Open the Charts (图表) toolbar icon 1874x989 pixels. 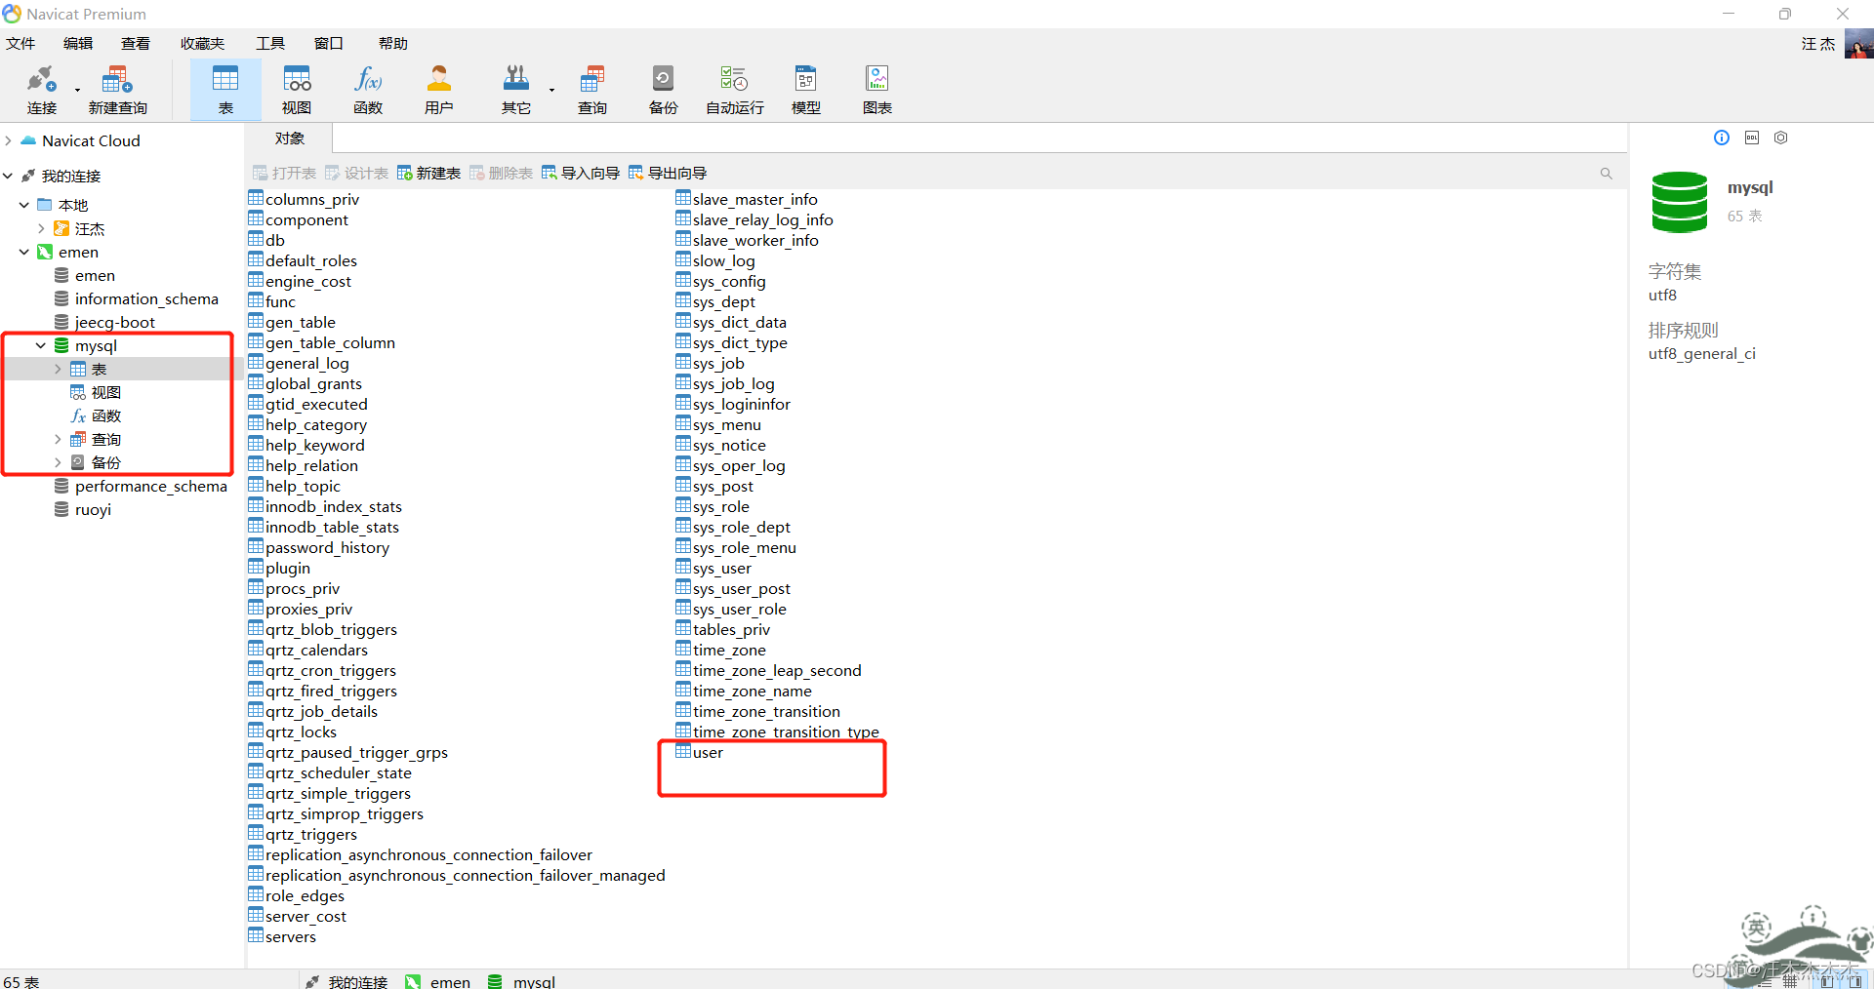pyautogui.click(x=877, y=79)
